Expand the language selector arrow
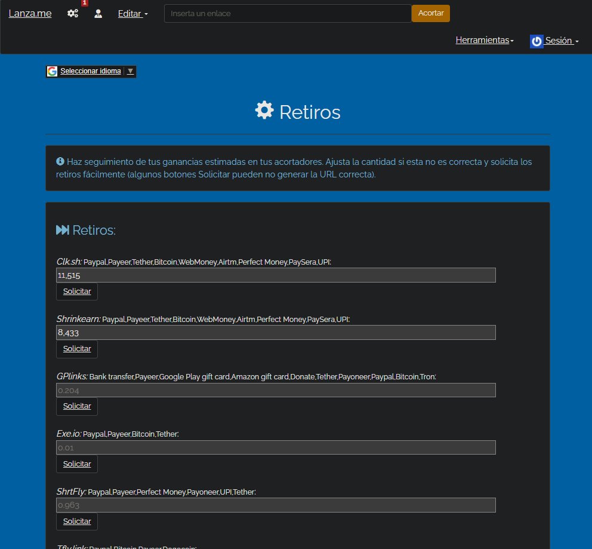Screen dimensions: 592x549 (130, 71)
